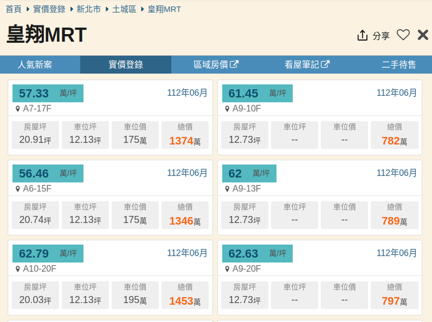Click the share upload icon
The width and height of the screenshot is (432, 322).
tap(362, 35)
